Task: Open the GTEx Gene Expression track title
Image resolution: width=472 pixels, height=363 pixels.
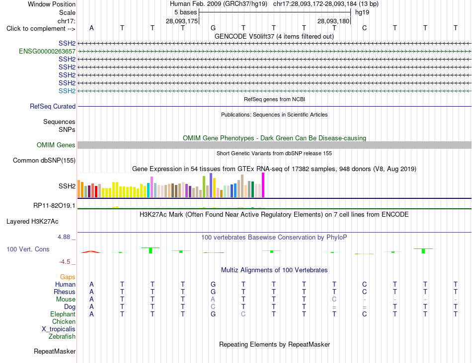Action: [274, 169]
